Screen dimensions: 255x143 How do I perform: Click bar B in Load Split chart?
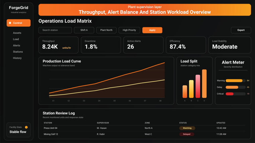coord(191,89)
